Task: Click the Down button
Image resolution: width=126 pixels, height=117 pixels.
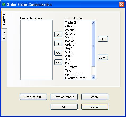Action: (x=103, y=58)
